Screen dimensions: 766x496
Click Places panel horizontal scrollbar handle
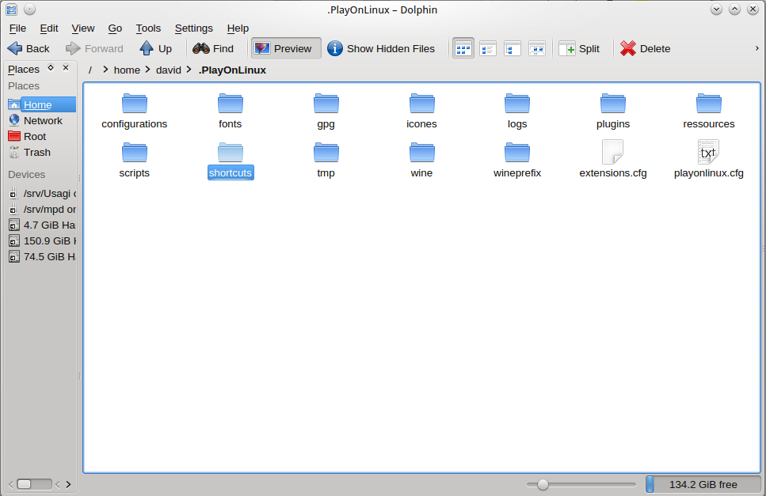[25, 484]
